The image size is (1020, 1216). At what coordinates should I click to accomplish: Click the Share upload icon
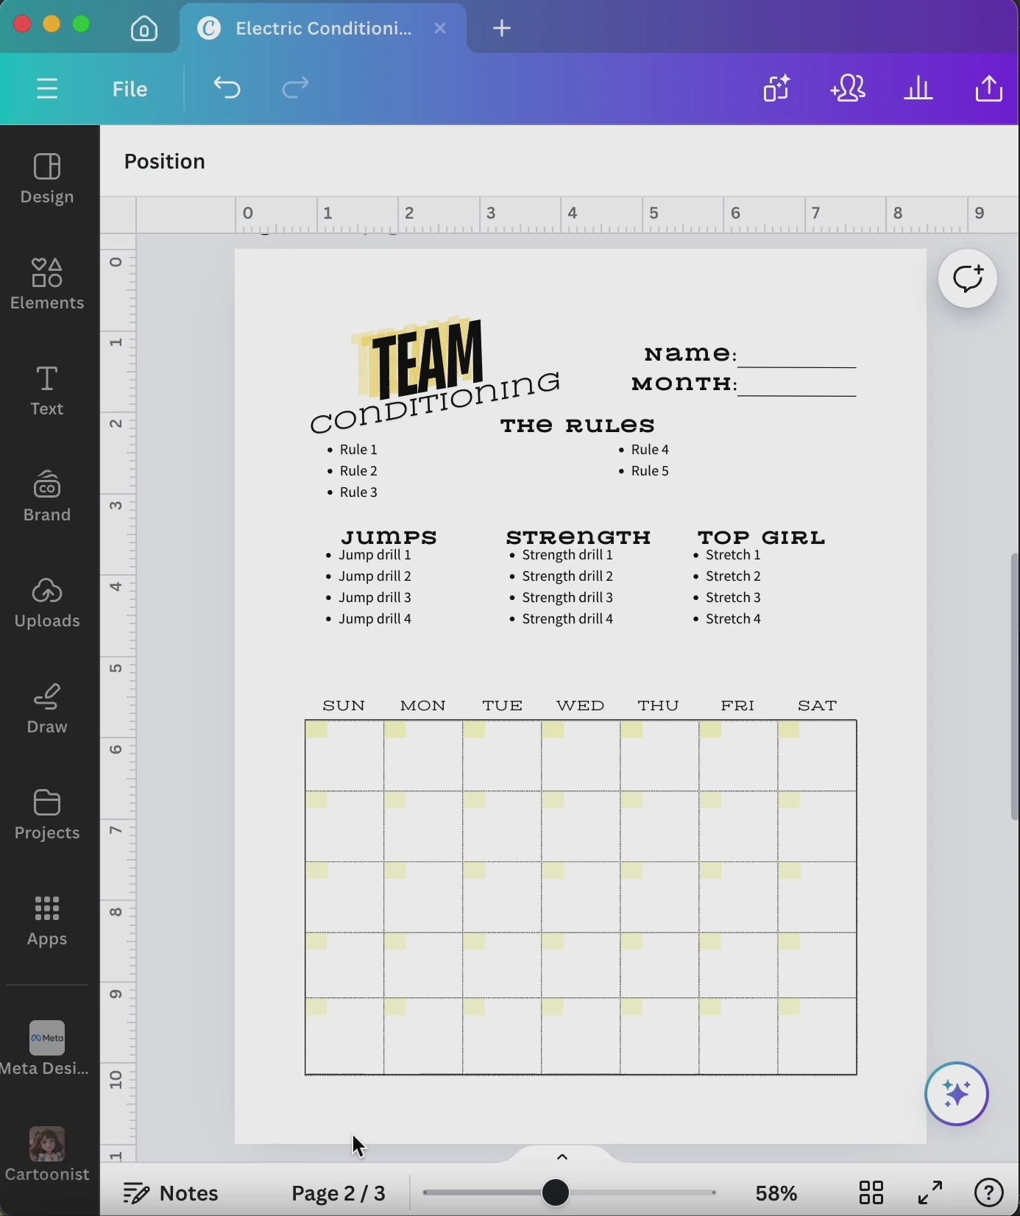point(989,88)
